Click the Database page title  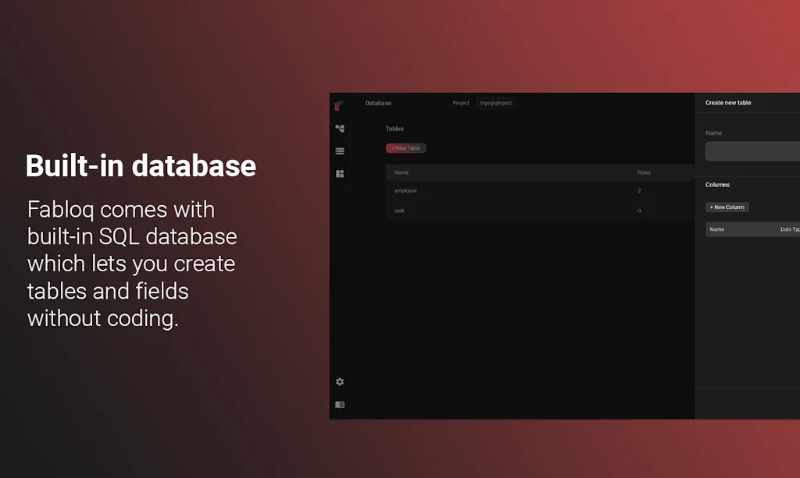pyautogui.click(x=378, y=103)
